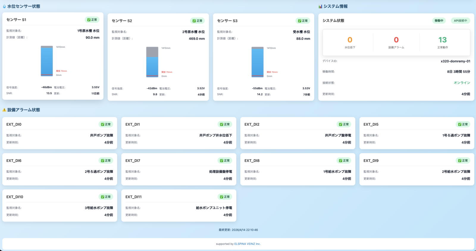Click the 90.0 mm measurement value
This screenshot has height=251, width=476.
coord(93,38)
